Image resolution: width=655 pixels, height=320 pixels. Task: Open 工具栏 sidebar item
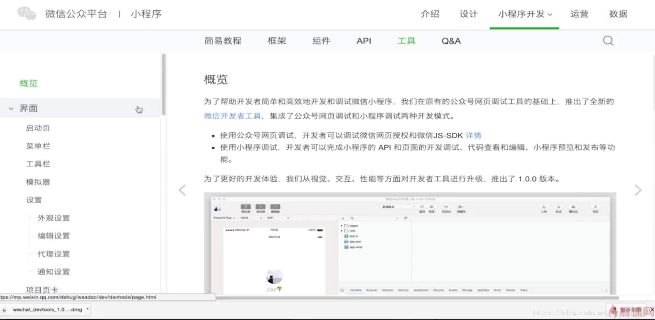38,164
